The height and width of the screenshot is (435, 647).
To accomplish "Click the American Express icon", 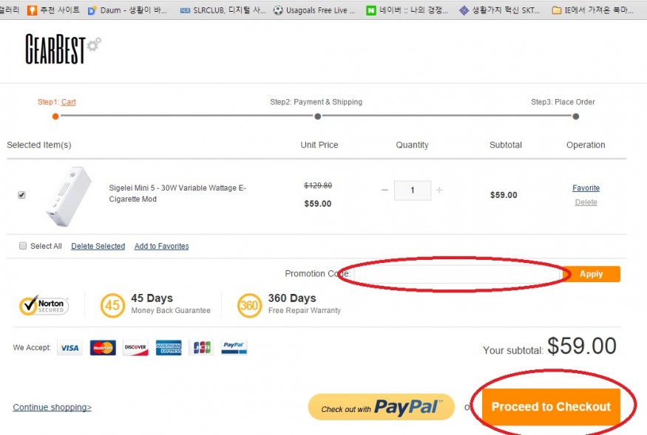I will pos(169,348).
